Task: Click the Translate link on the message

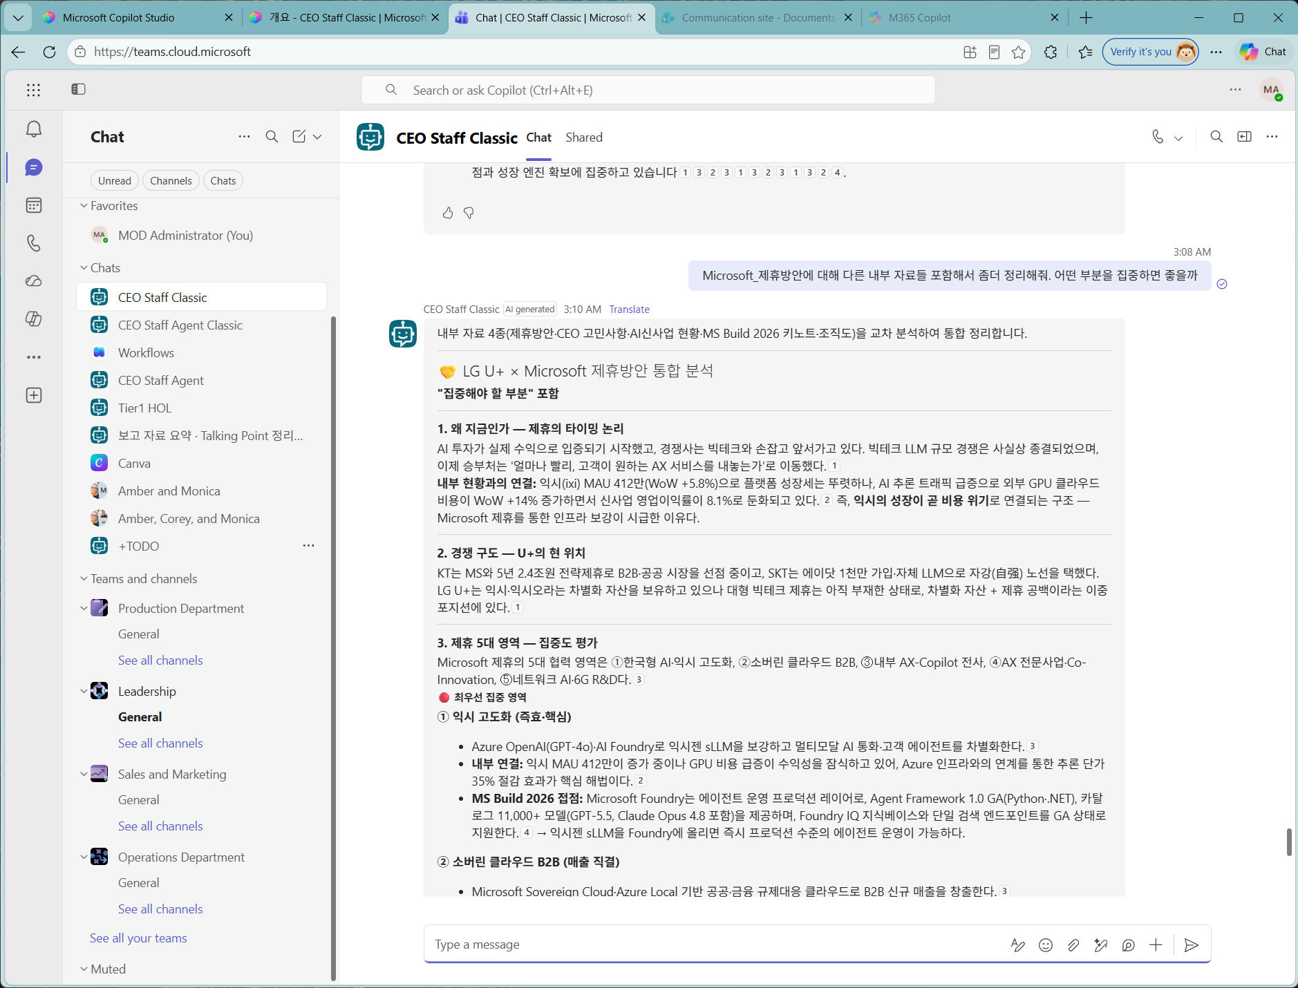Action: pyautogui.click(x=629, y=310)
